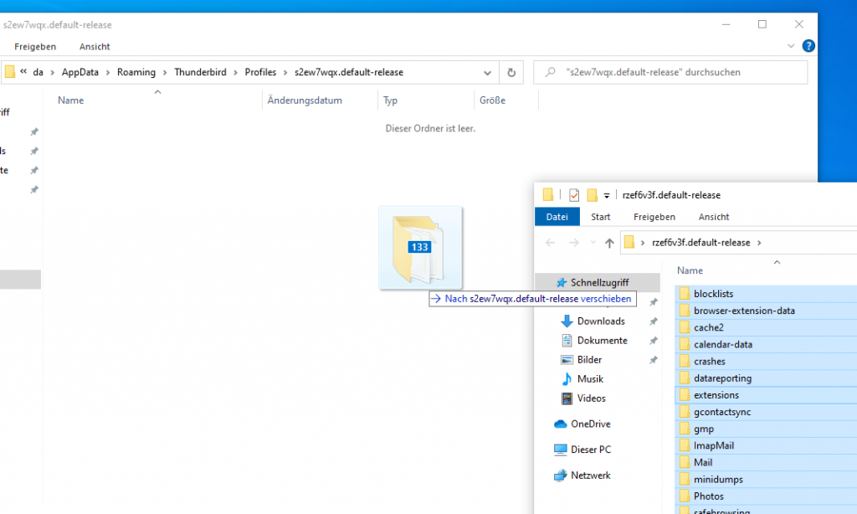
Task: Select Dieser PC in the navigation pane
Action: tap(590, 450)
